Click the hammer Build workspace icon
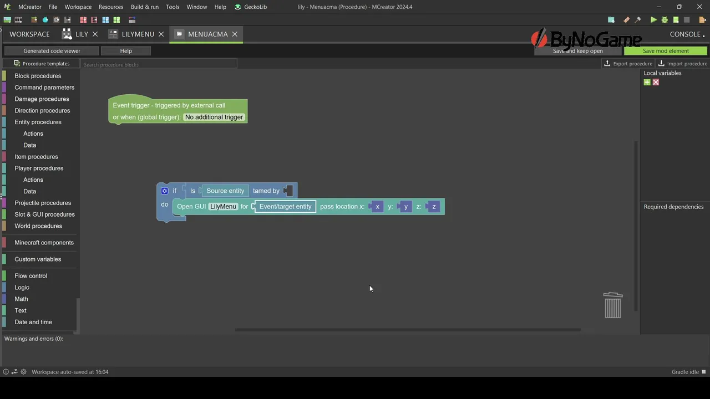 638,20
